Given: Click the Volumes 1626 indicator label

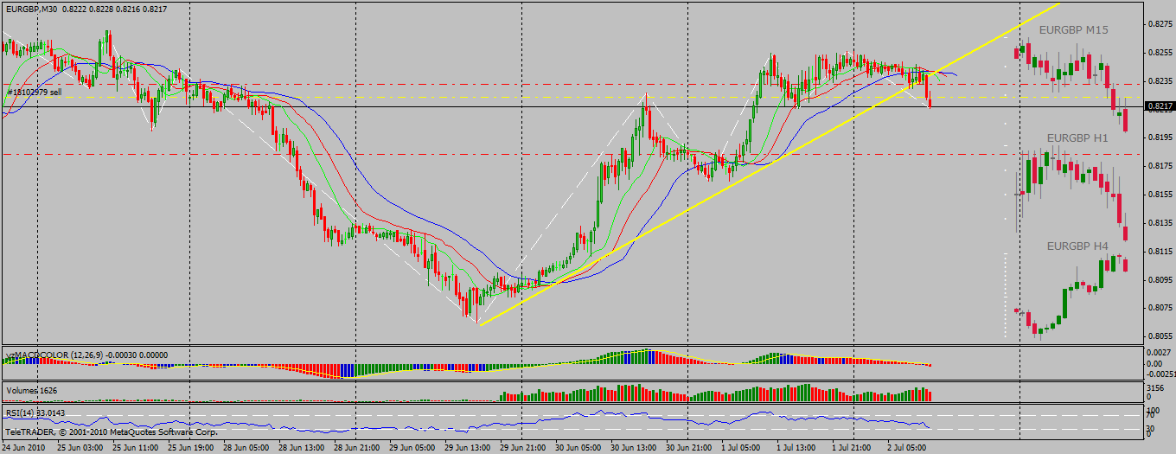Looking at the screenshot, I should (x=30, y=390).
